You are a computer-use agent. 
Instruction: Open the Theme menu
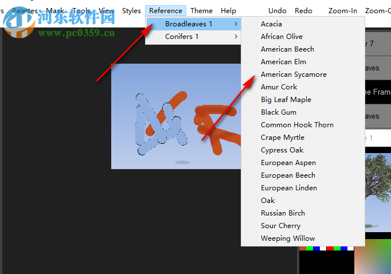tap(201, 11)
